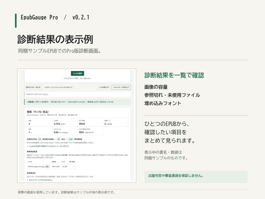Click the 孤立ファイル・リンク切れはありません line
The width and height of the screenshot is (265, 199).
[41, 180]
